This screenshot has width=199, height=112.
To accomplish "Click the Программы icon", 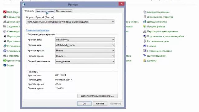I will click(5, 41).
